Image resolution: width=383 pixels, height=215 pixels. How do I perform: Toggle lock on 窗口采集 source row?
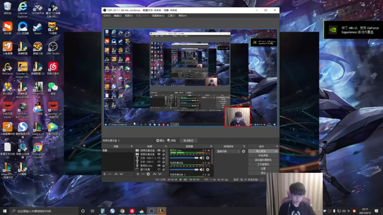point(164,169)
